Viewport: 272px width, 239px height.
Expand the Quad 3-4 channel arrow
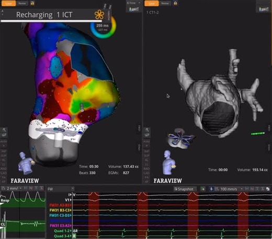pos(71,236)
